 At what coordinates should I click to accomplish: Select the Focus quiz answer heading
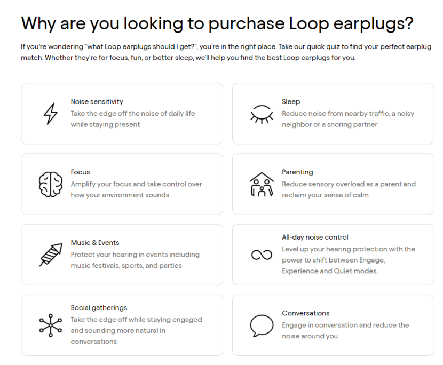pos(81,172)
